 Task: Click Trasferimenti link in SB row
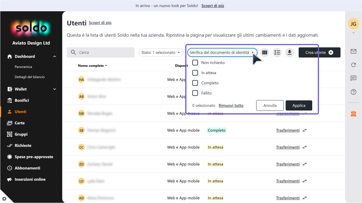pyautogui.click(x=288, y=130)
